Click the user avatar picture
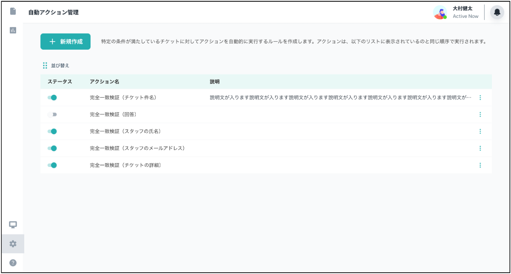The height and width of the screenshot is (274, 511). tap(440, 12)
